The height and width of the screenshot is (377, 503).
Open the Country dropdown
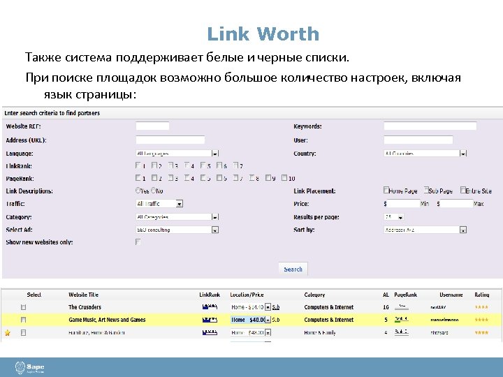pos(425,154)
